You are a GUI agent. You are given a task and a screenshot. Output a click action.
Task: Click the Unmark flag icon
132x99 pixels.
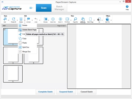[x=28, y=19]
